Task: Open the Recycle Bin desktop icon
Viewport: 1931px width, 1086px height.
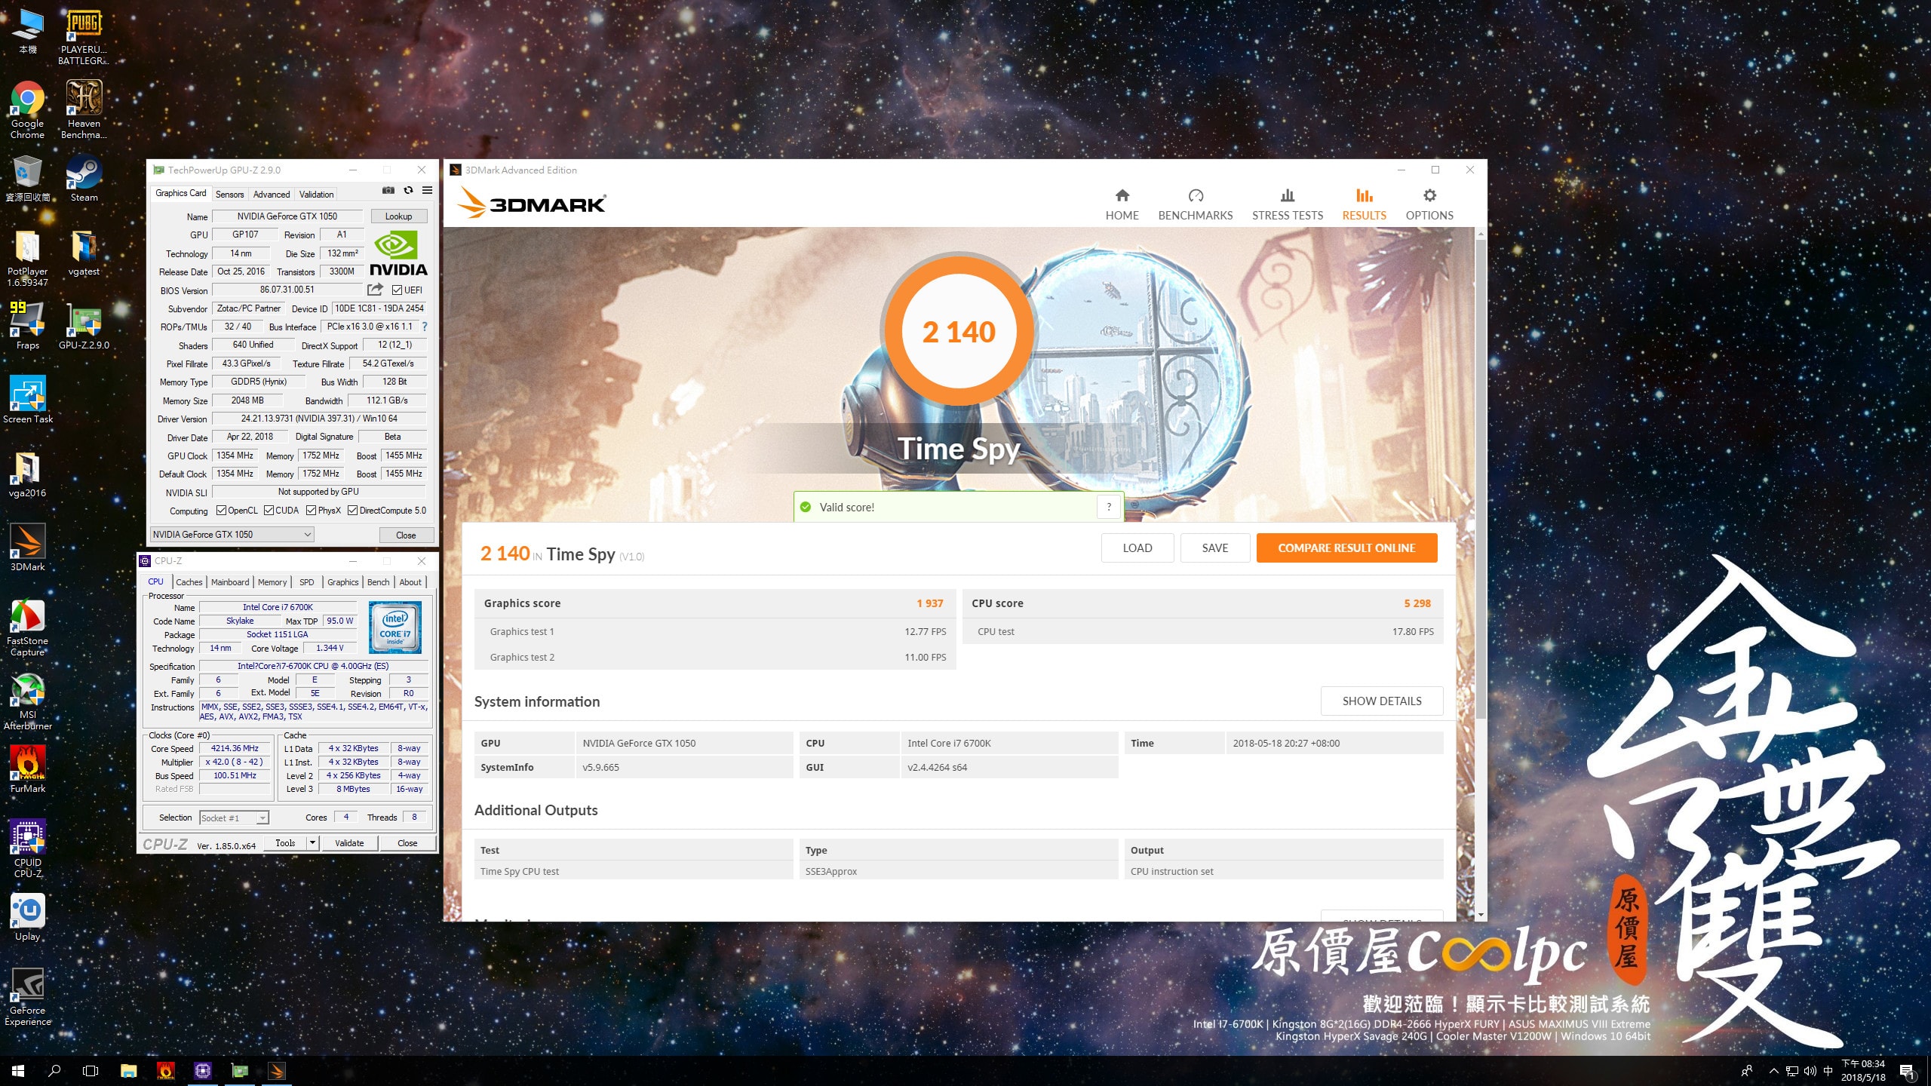Action: (27, 179)
